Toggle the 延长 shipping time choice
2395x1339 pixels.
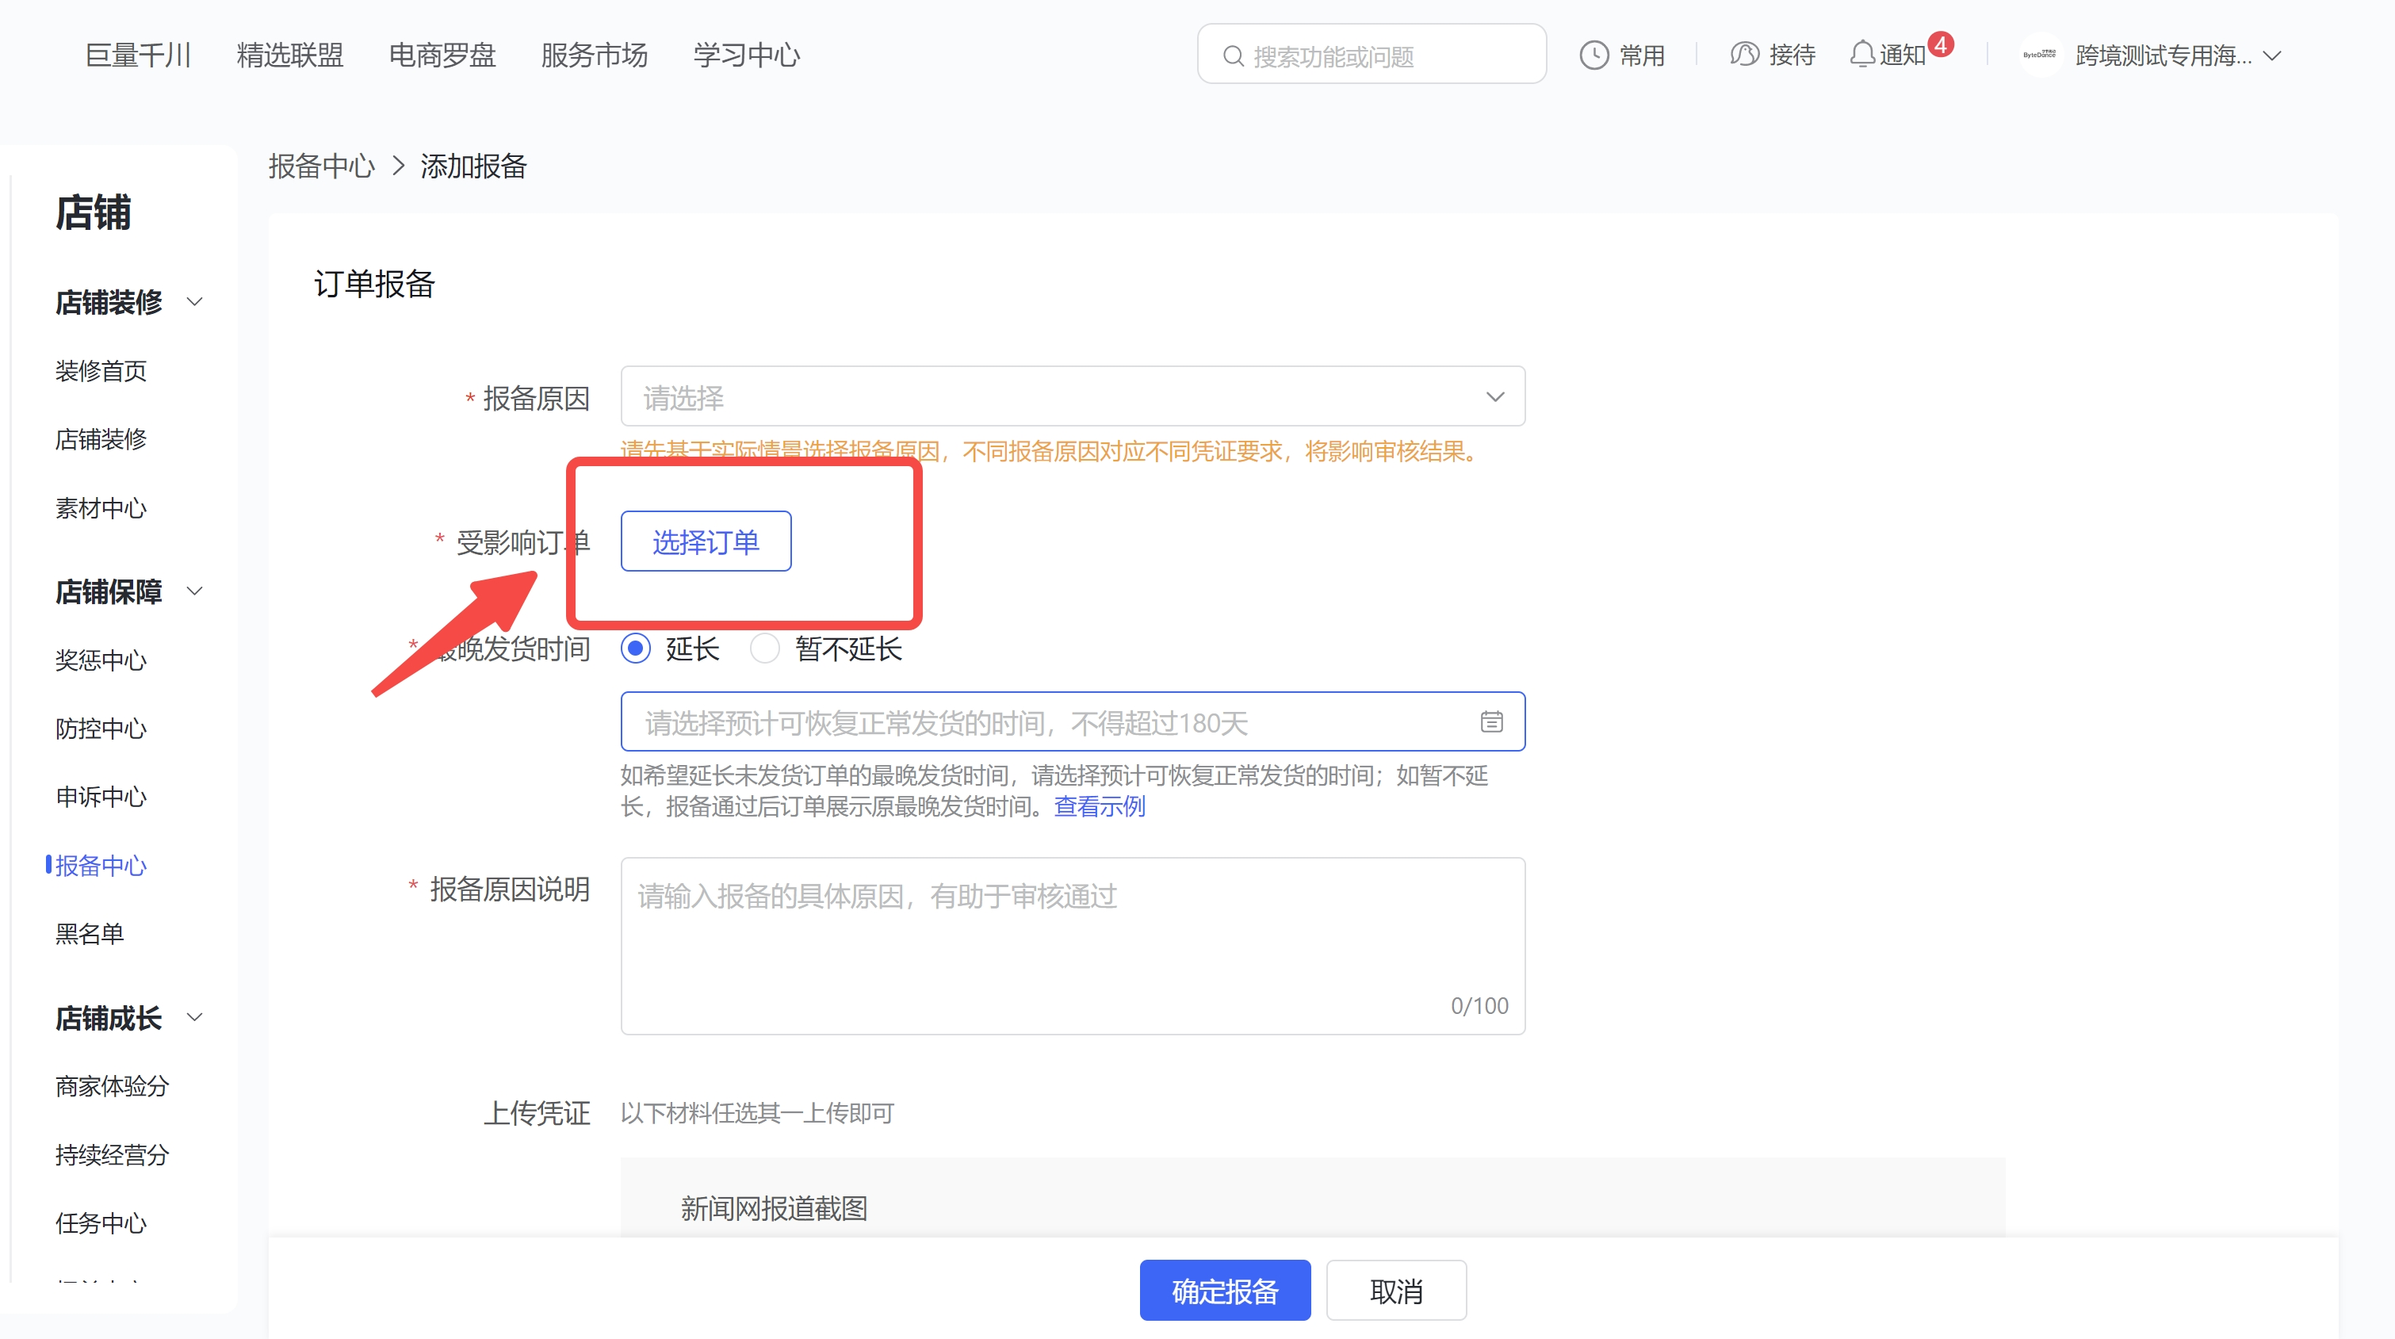(636, 649)
